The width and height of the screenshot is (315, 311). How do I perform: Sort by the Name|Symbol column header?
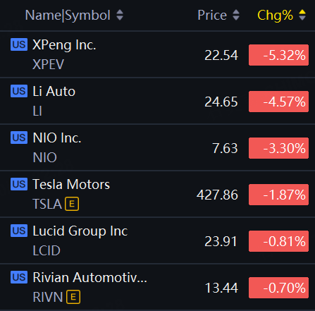(x=68, y=16)
